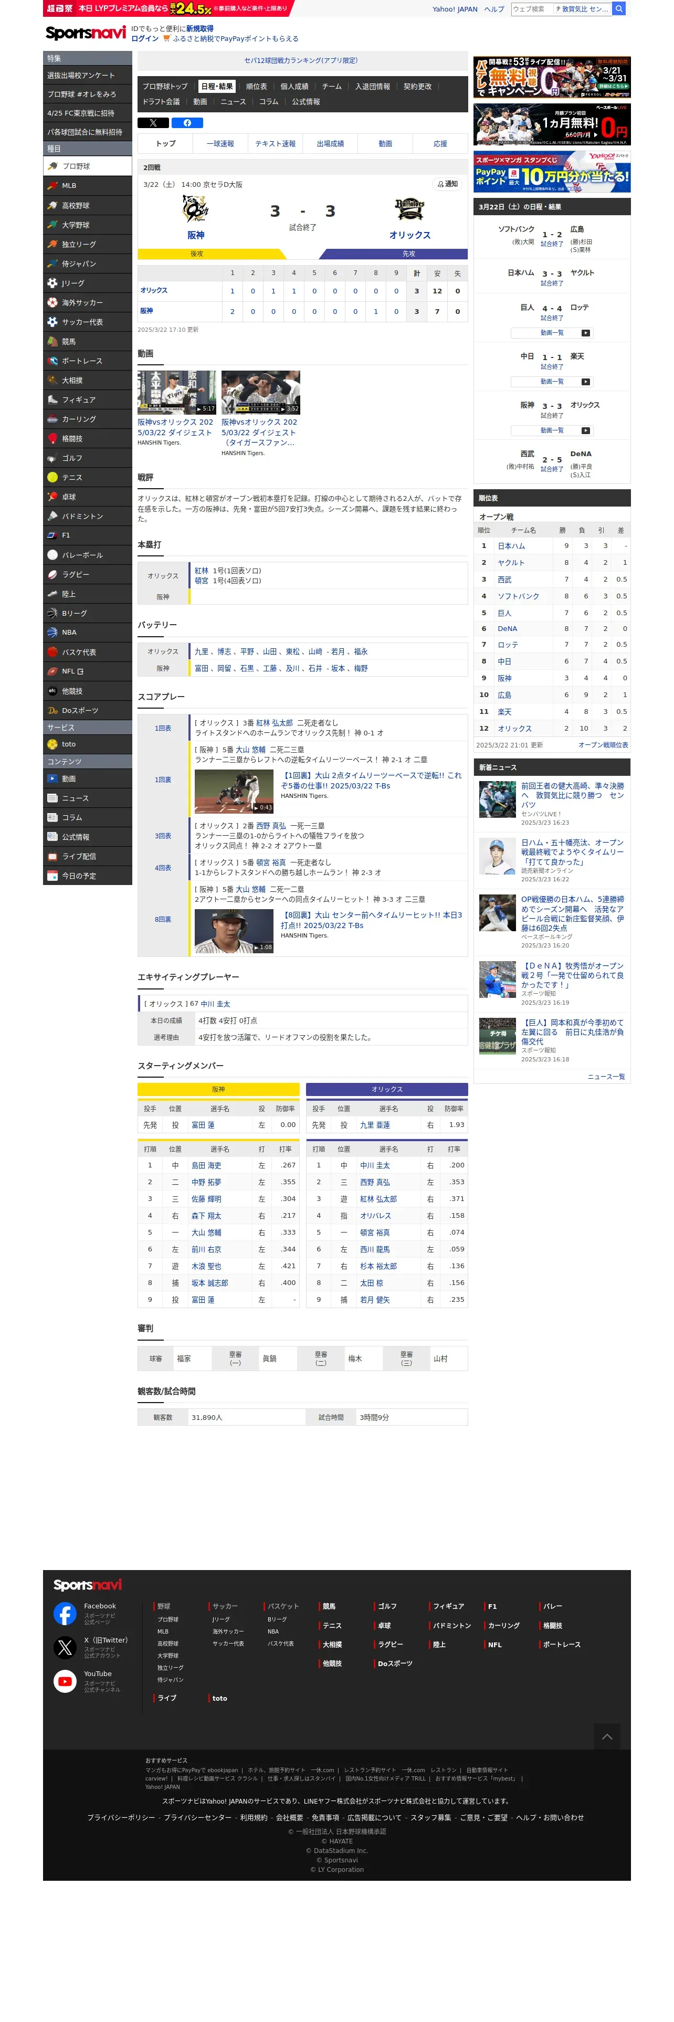This screenshot has height=2022, width=674.
Task: Switch to 一球速報 game tab
Action: pyautogui.click(x=220, y=144)
